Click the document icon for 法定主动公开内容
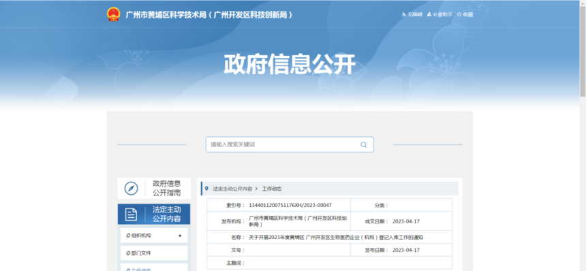Screen dimensions: 586x271 tap(132, 214)
